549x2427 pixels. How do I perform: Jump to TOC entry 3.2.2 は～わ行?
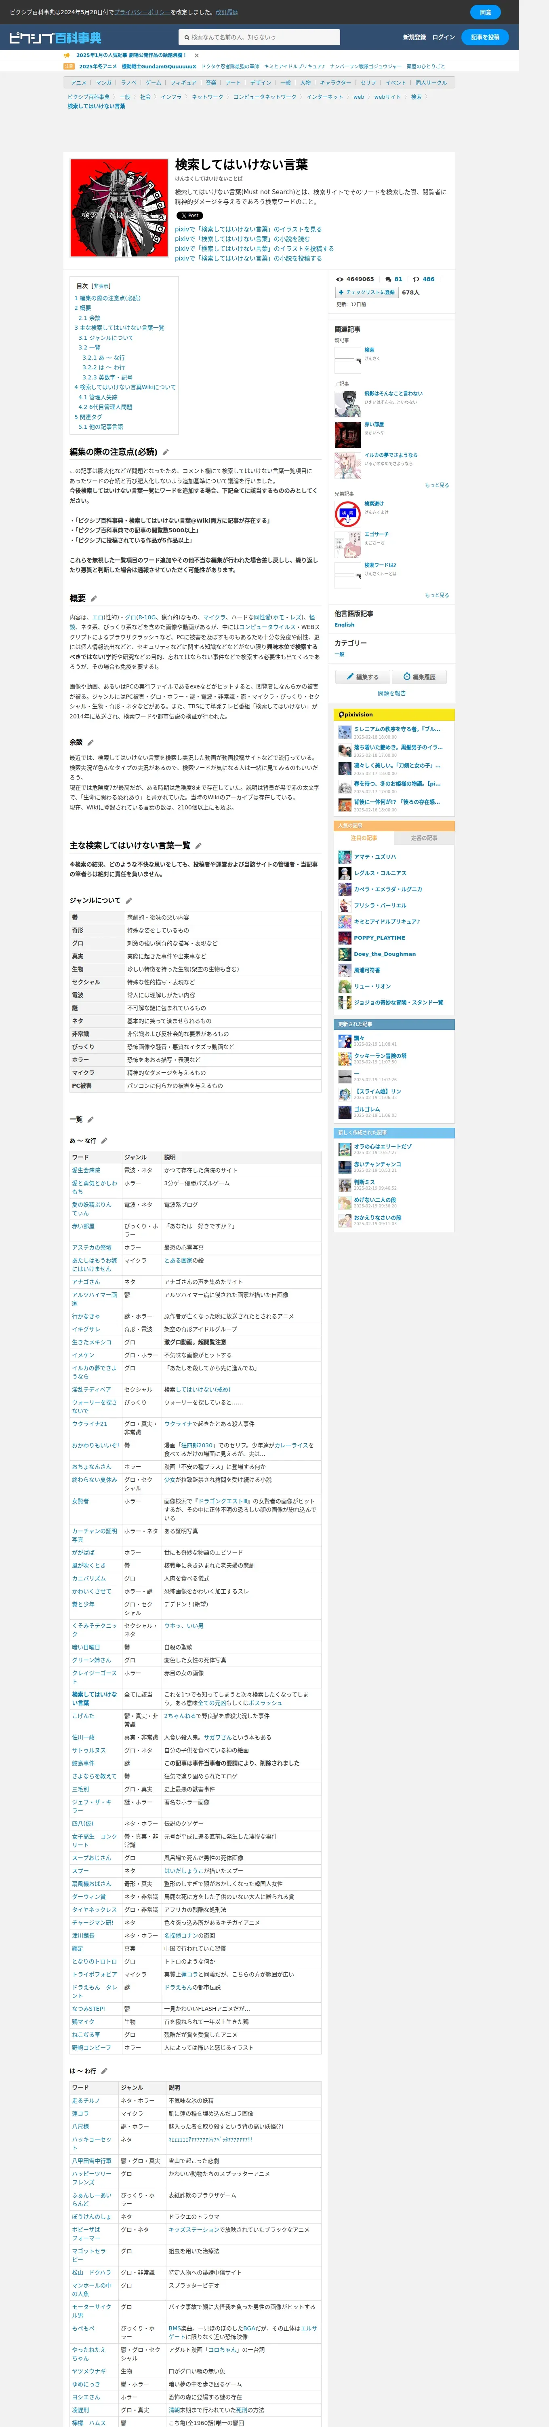pos(103,367)
